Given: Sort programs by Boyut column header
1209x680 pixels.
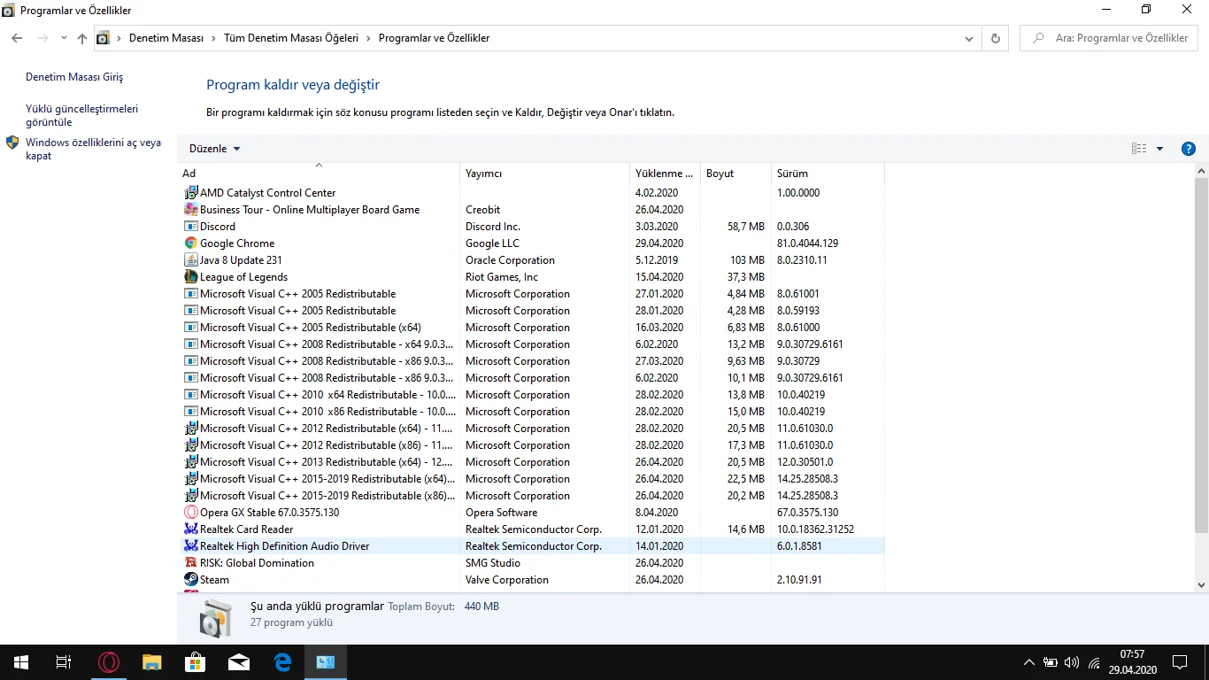Looking at the screenshot, I should 735,174.
